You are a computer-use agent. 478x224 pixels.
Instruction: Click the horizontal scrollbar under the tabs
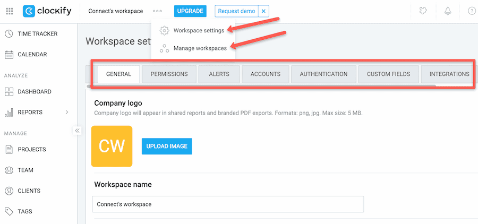click(x=261, y=86)
